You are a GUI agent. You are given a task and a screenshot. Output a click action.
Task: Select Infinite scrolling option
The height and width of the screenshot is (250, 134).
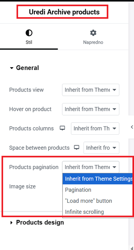(x=98, y=212)
